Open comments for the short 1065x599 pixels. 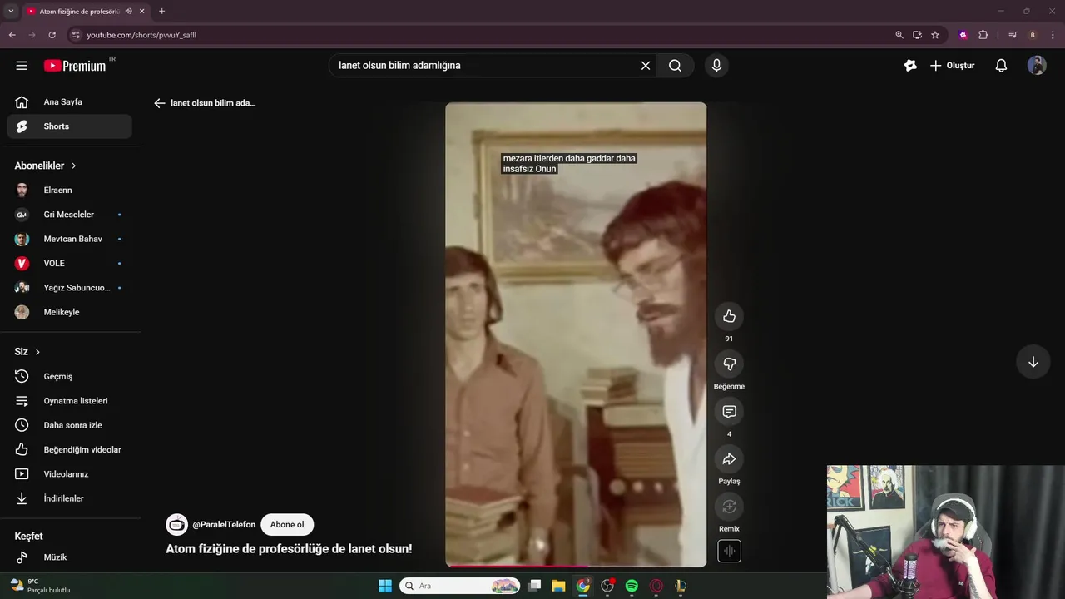click(729, 412)
